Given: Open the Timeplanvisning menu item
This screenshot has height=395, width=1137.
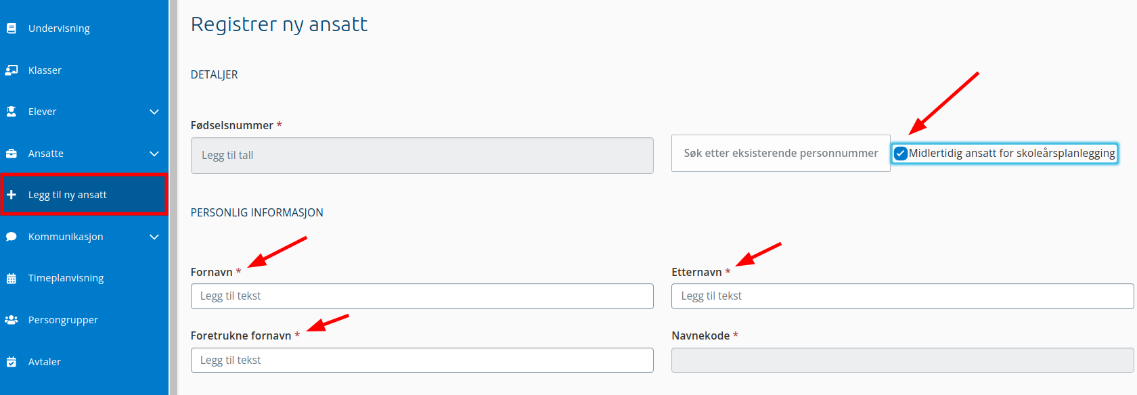Looking at the screenshot, I should pos(84,278).
